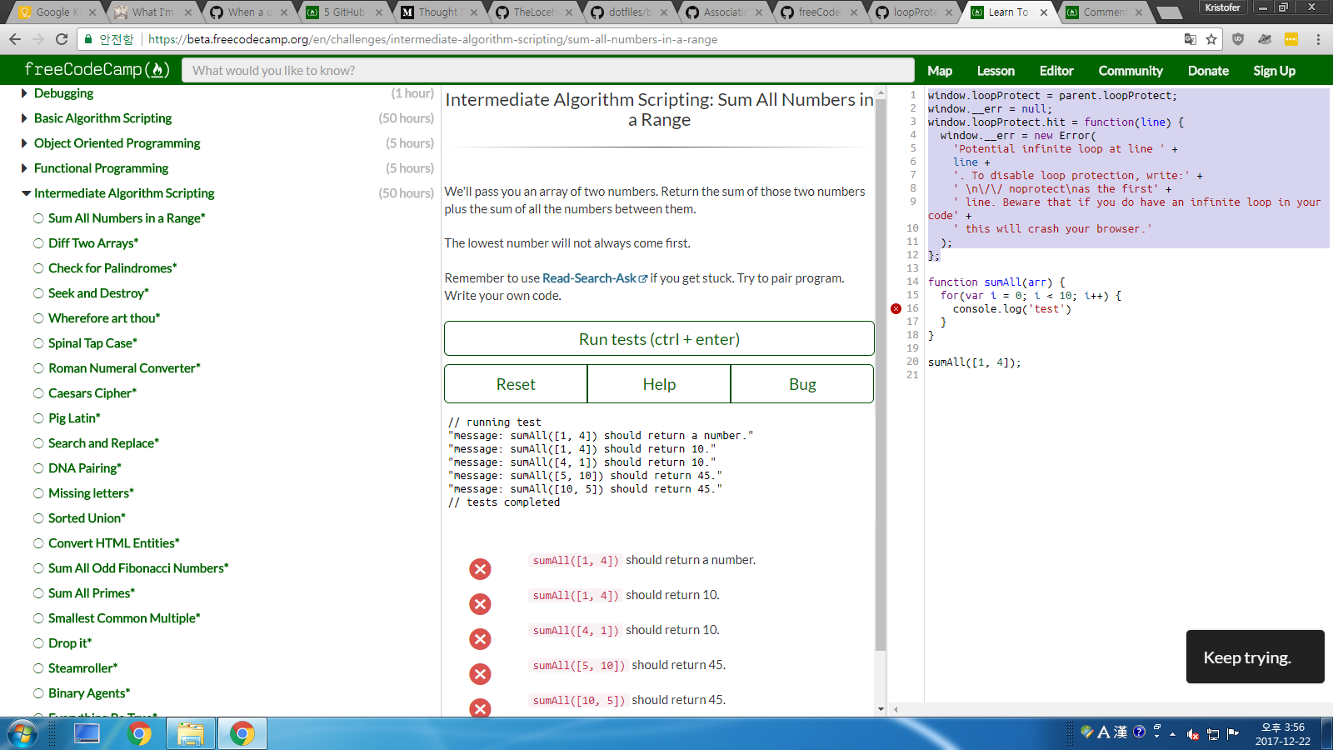
Task: Select the circle next to Pig Latin
Action: click(x=38, y=417)
